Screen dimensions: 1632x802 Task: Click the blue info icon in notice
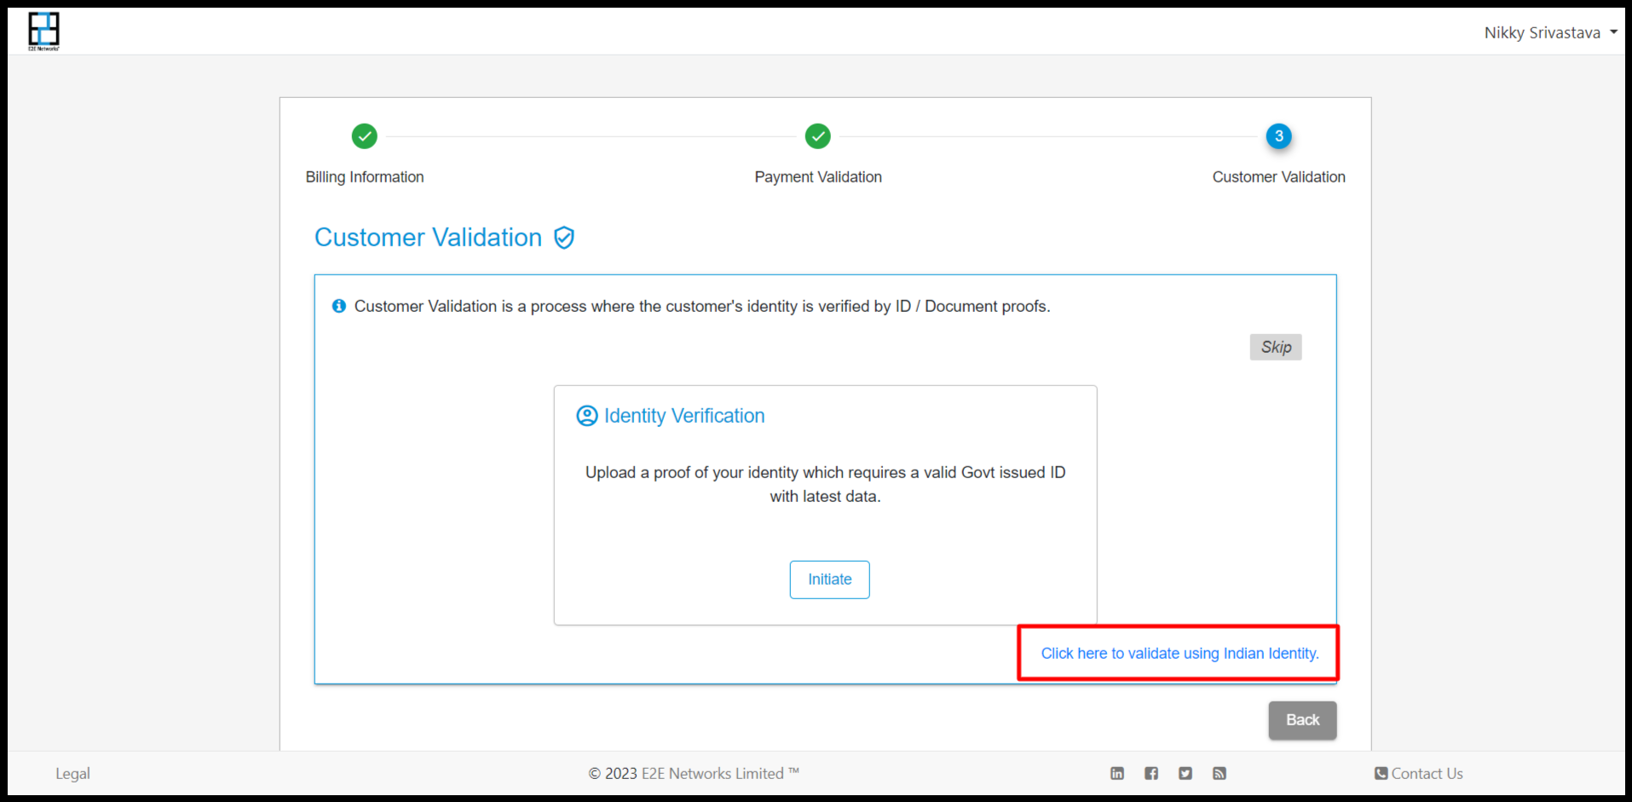pyautogui.click(x=339, y=306)
